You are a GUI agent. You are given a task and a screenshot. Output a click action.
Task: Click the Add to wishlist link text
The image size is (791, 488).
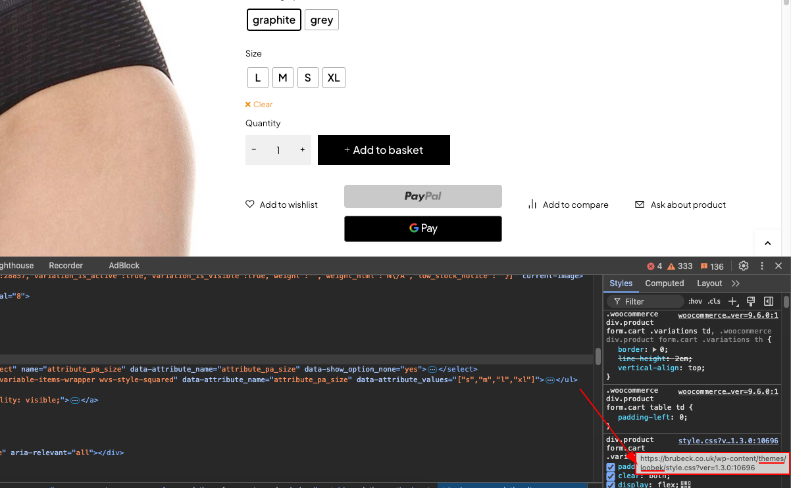[288, 205]
